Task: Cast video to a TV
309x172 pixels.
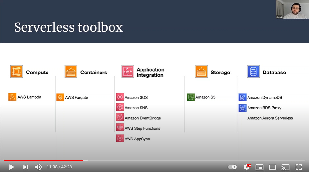Action: click(285, 167)
